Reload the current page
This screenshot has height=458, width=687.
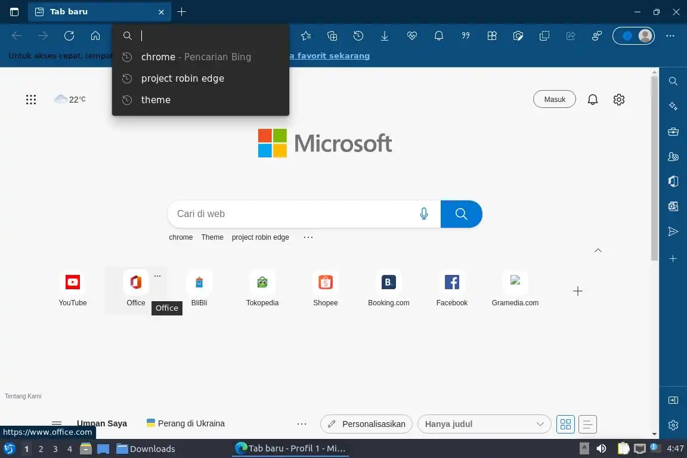coord(69,36)
